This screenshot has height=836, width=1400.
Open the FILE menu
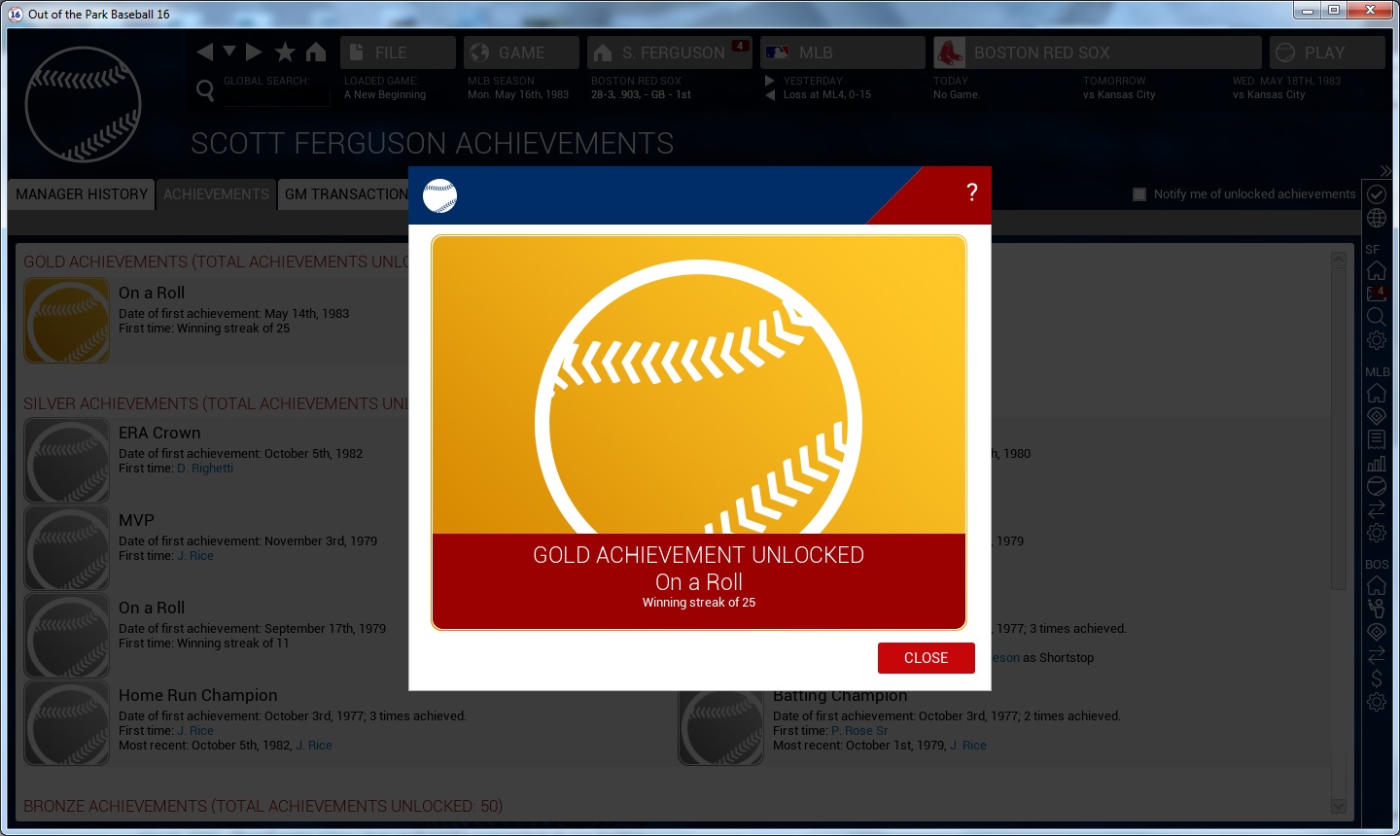398,52
